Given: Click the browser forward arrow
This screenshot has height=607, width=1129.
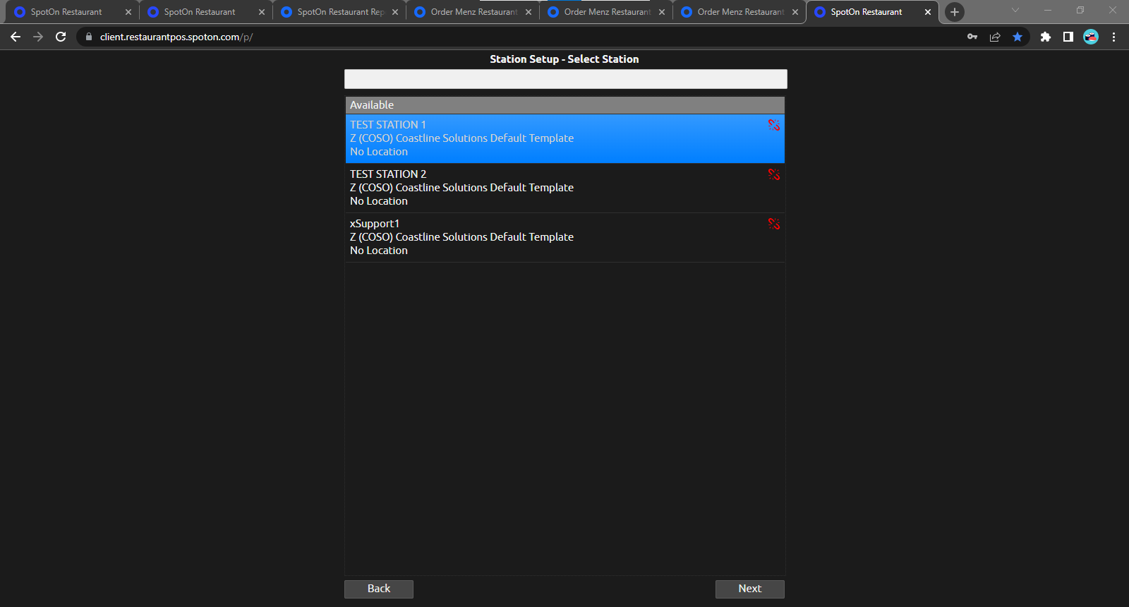Looking at the screenshot, I should pyautogui.click(x=38, y=37).
